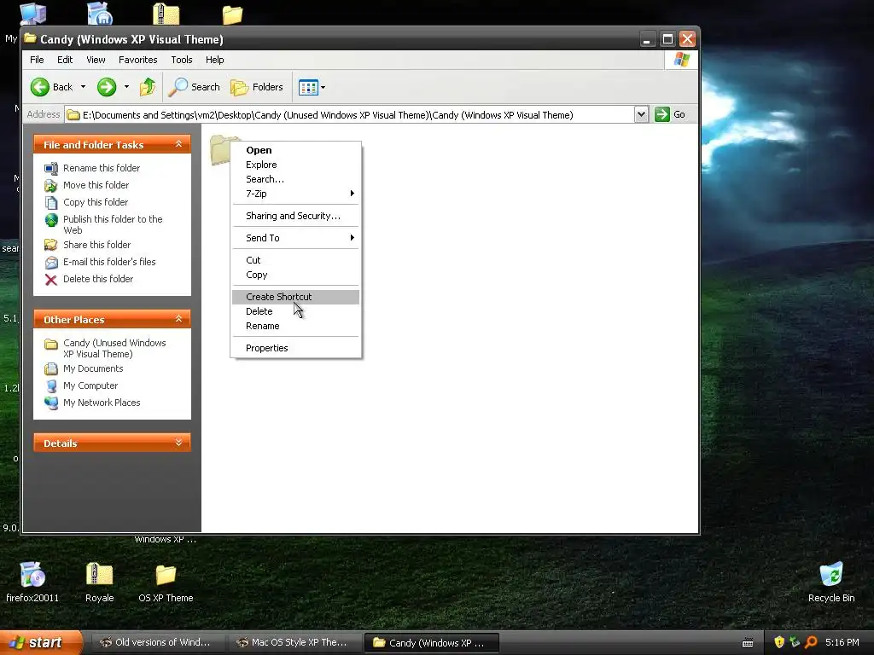874x655 pixels.
Task: Click the green Back arrow icon
Action: tap(39, 87)
